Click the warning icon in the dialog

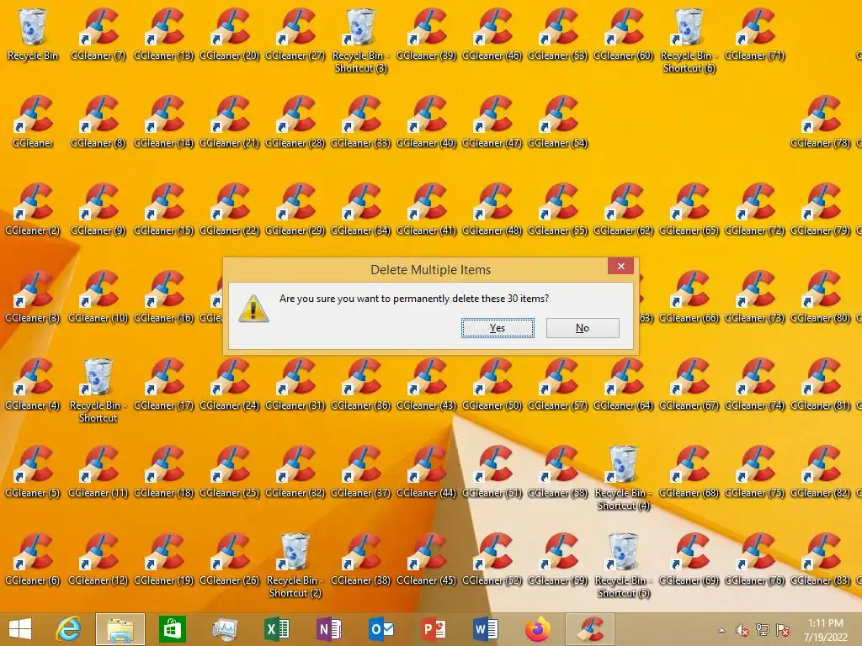[x=253, y=309]
